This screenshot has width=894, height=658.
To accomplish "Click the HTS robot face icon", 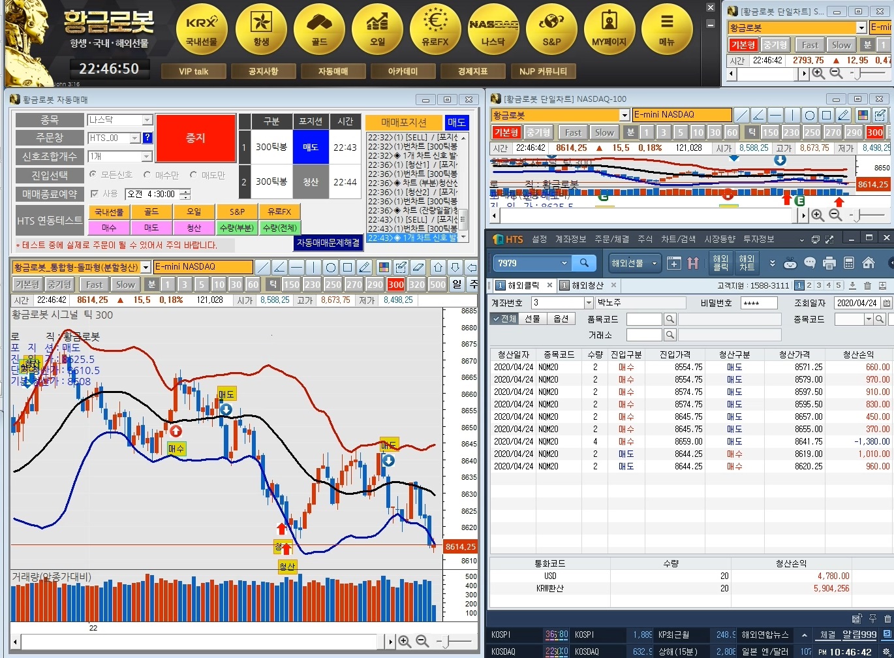I will (790, 263).
